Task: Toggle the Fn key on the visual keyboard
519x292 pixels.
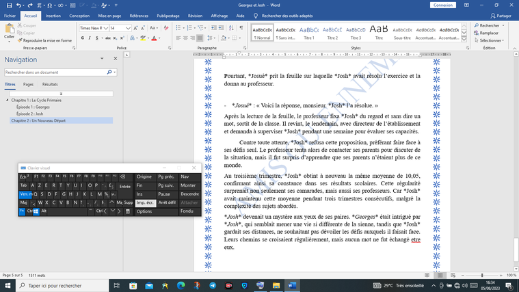Action: [x=22, y=211]
